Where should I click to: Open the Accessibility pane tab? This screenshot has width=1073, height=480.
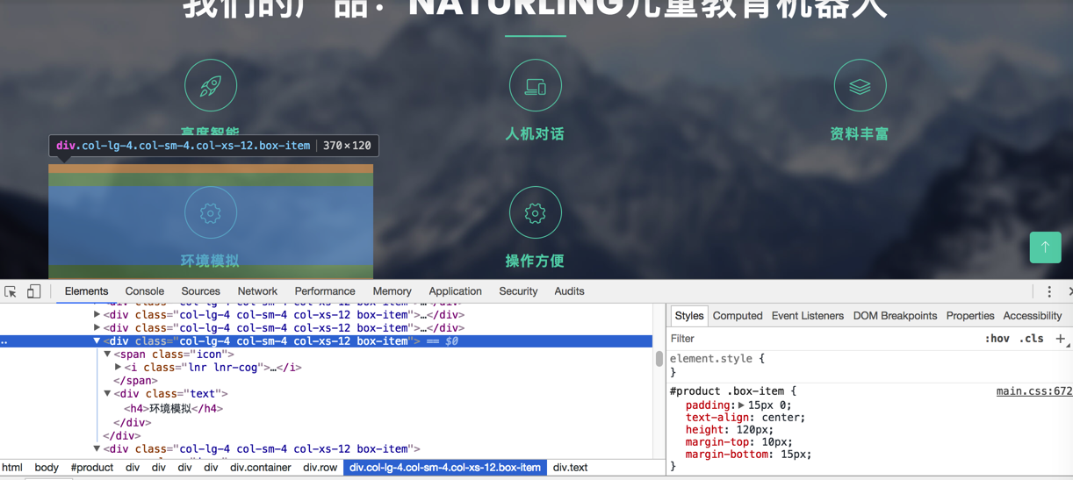coord(1033,316)
